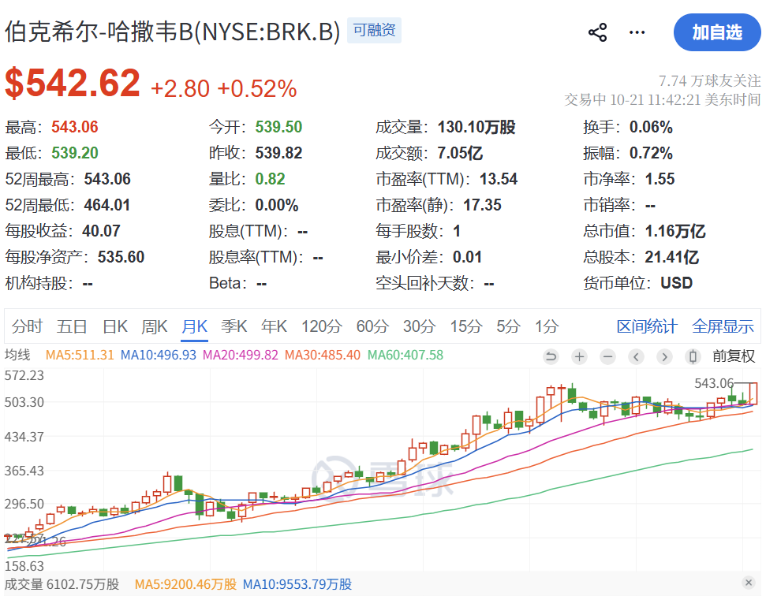Select the 5分 interval tab
This screenshot has height=596, width=766.
click(508, 326)
